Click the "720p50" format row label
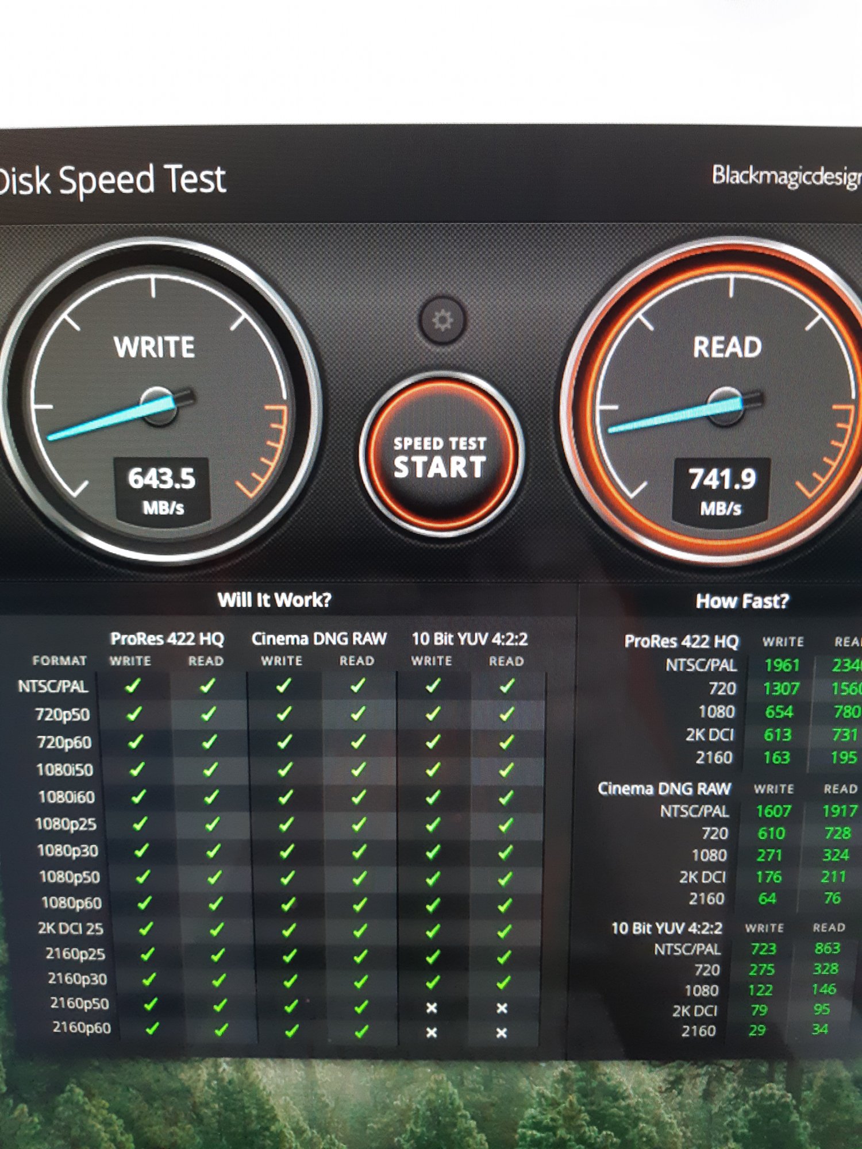Viewport: 862px width, 1149px height. pos(62,715)
